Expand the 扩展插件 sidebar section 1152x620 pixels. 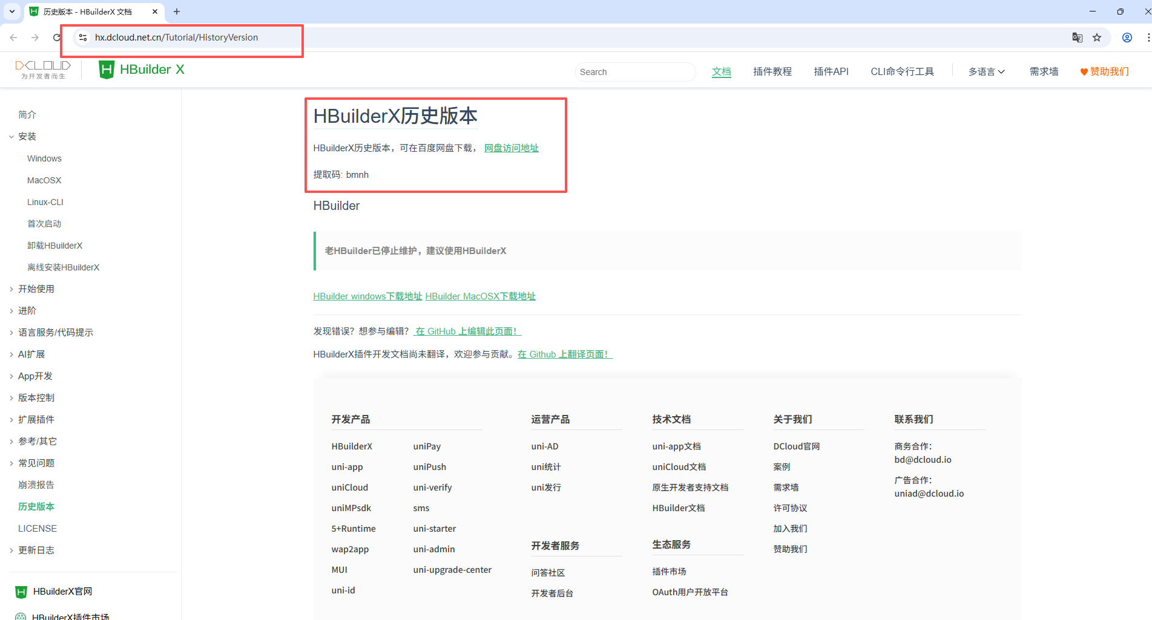[x=12, y=420]
